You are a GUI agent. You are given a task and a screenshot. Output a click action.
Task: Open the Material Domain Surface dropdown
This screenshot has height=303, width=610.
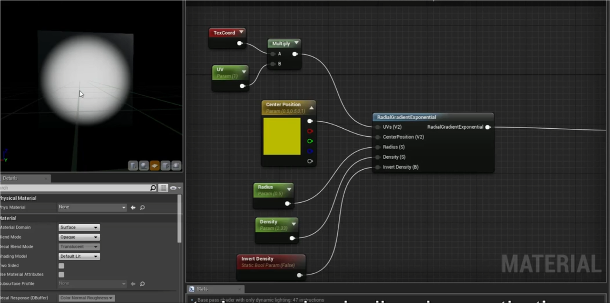point(79,228)
